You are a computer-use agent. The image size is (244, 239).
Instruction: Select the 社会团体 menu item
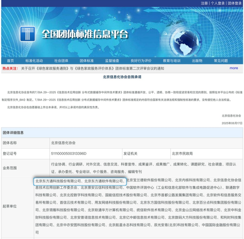click(x=61, y=61)
